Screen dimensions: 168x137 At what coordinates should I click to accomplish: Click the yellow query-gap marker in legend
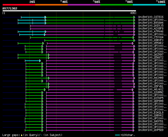pos(22,135)
